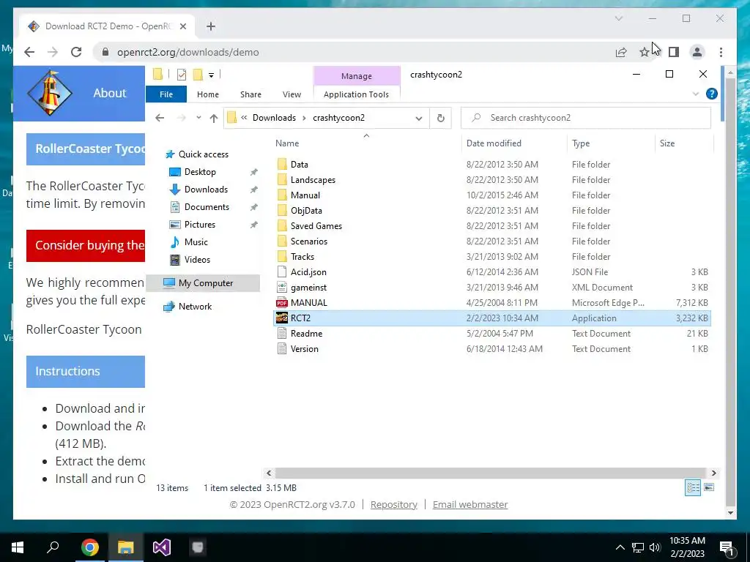Sort files by Date modified column

[494, 143]
